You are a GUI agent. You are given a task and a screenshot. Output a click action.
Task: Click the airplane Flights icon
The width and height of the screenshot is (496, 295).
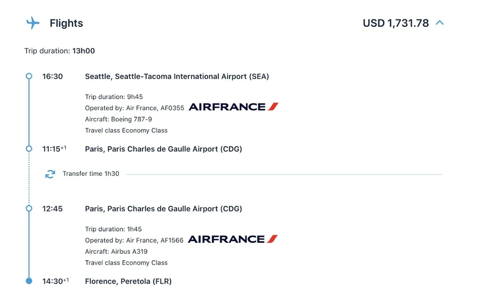33,23
